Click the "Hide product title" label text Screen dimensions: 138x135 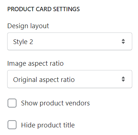48,125
